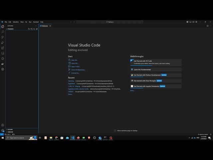Screen dimensions: 213x160
Task: Collapse all folders in Explorer
Action: coord(37,29)
